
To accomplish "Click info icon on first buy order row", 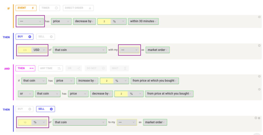I will coord(259,46).
